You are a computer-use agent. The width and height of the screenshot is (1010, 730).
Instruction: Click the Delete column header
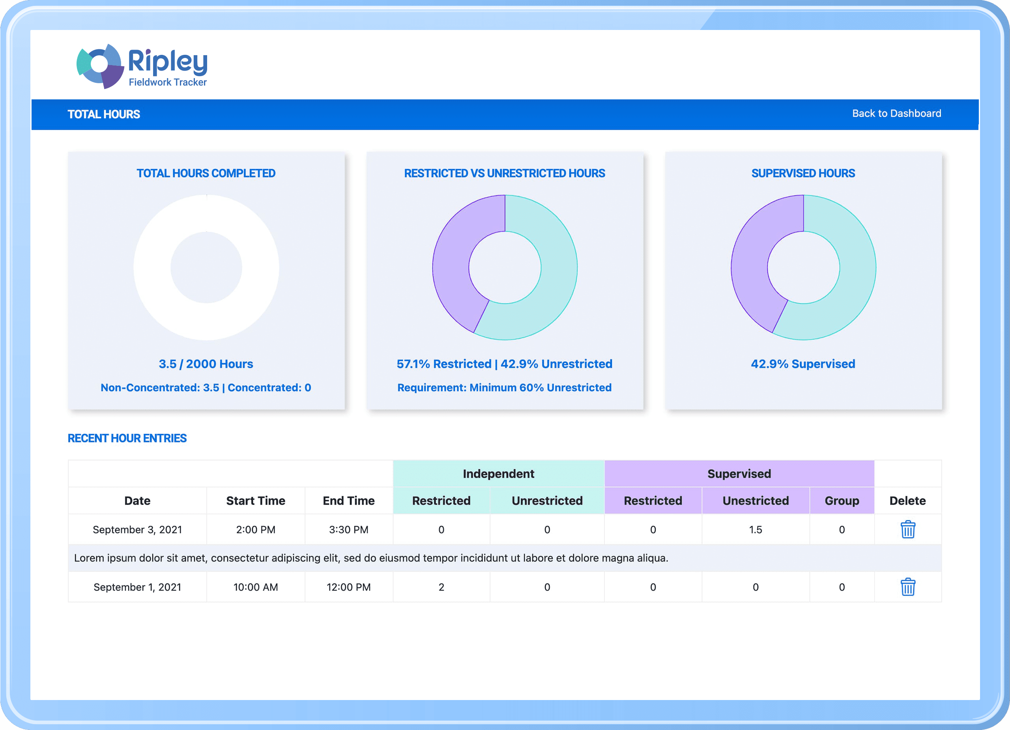907,500
